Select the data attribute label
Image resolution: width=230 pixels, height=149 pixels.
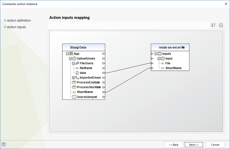[83, 73]
